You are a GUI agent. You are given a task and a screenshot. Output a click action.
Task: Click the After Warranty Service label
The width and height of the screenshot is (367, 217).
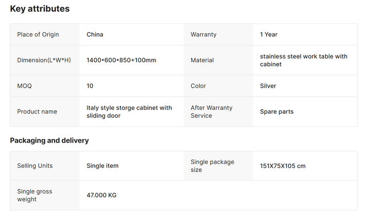(212, 112)
